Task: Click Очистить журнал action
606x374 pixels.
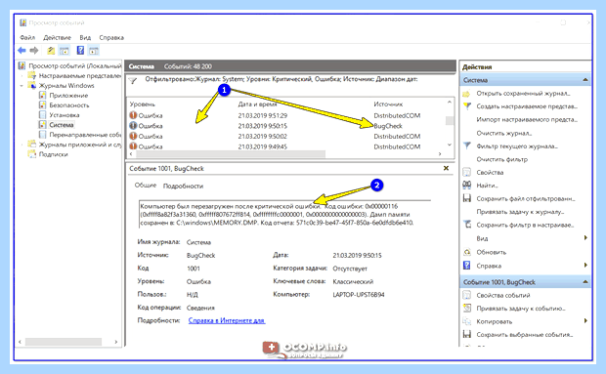Action: coord(504,133)
